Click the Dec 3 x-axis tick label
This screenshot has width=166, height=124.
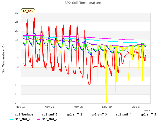coord(136,107)
